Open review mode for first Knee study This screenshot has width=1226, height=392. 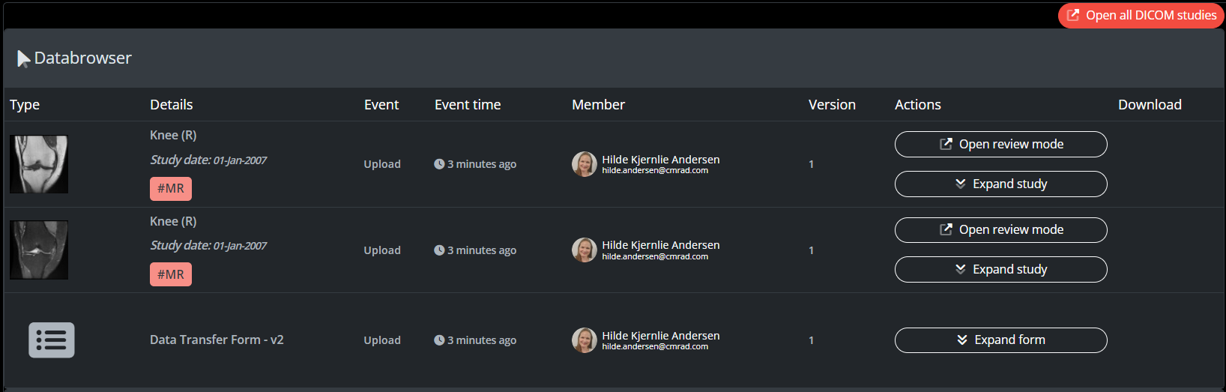[x=1000, y=145]
